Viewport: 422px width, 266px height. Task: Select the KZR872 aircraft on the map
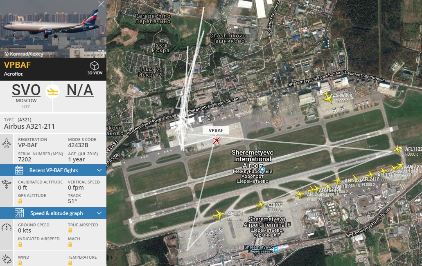coord(260,205)
